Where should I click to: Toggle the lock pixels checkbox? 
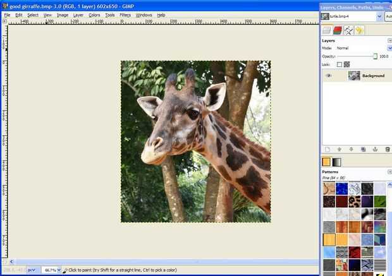tap(339, 64)
